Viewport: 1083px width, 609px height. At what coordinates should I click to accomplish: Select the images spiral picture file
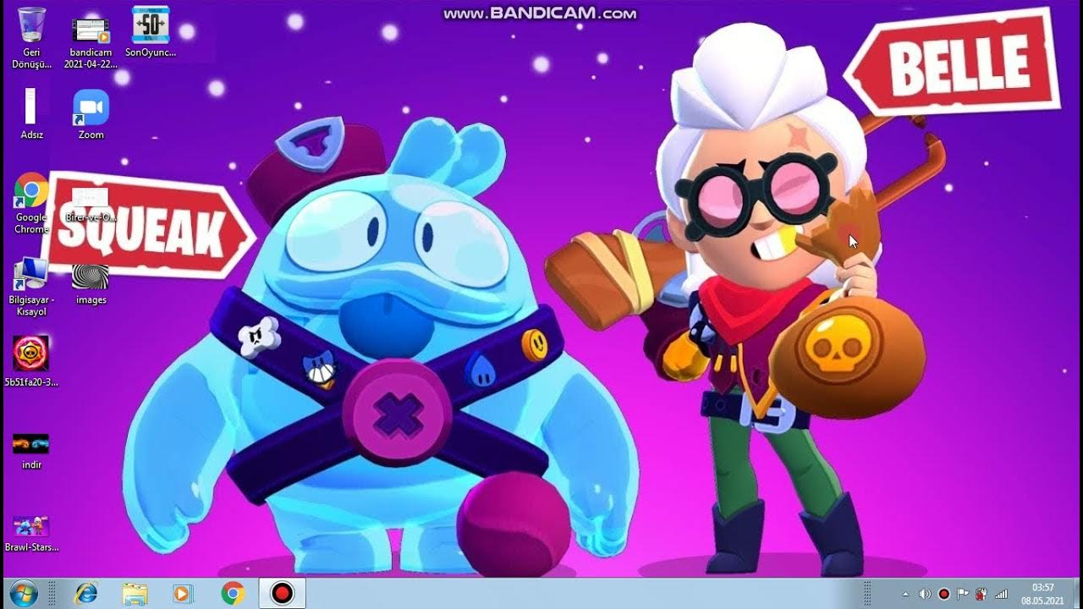[x=91, y=284]
